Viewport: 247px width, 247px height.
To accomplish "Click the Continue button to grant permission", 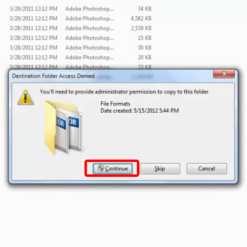I will click(x=113, y=168).
